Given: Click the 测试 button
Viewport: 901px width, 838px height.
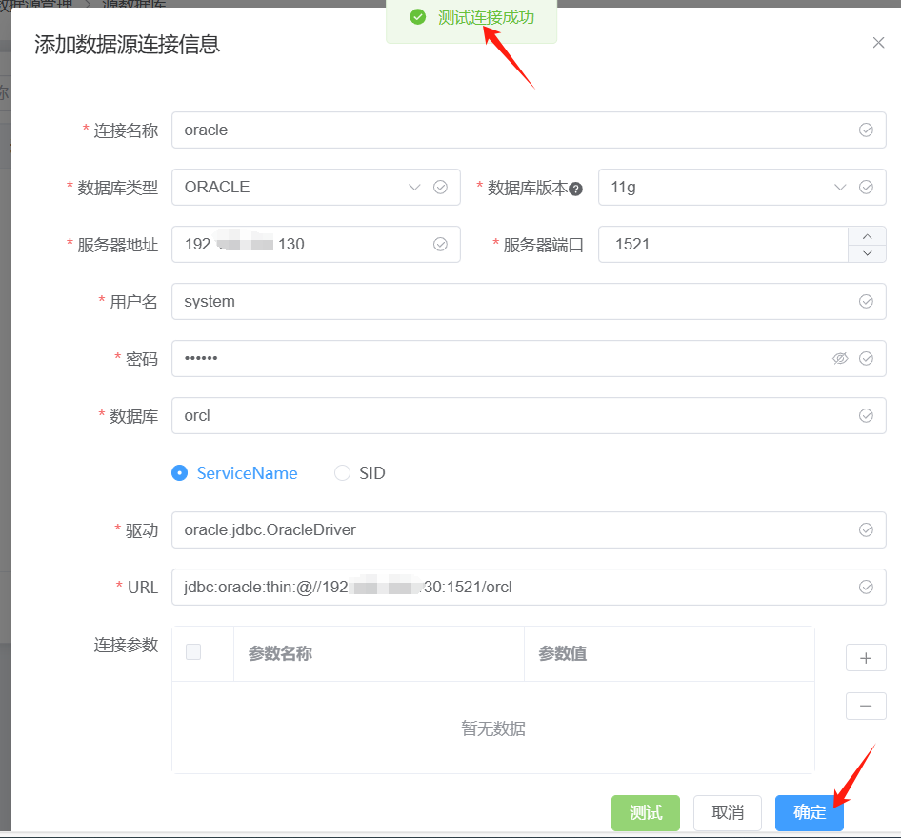Looking at the screenshot, I should 646,812.
